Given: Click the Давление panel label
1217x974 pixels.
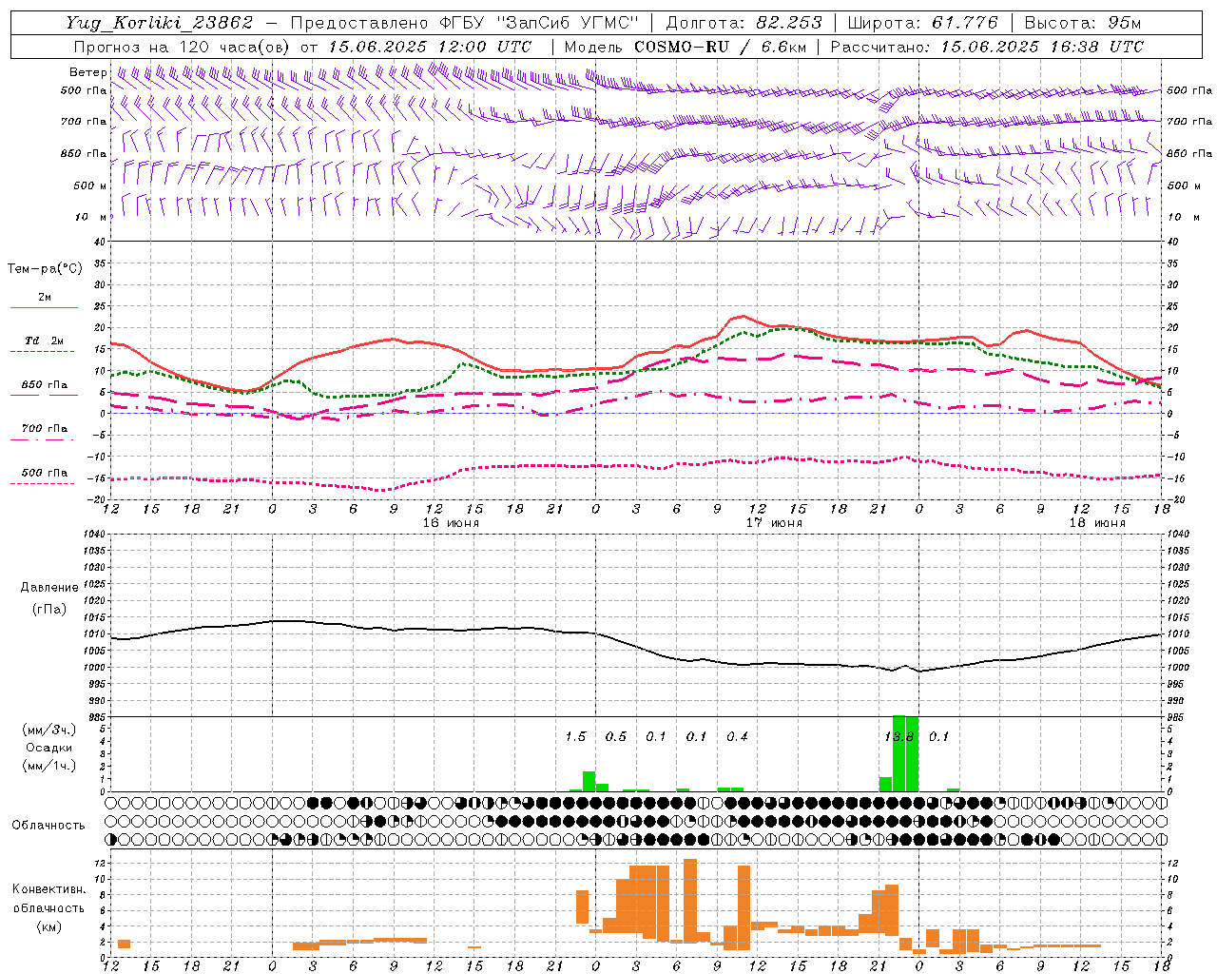Looking at the screenshot, I should coord(49,588).
